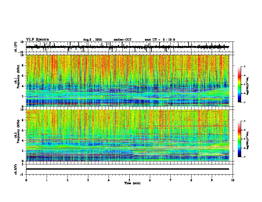Click the time axis tick label "2"
Viewport: 262px width, 202px height.
(x=67, y=180)
